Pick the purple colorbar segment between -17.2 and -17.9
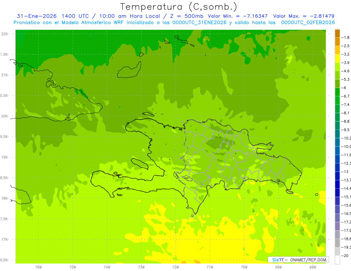The image size is (351, 271). [x=337, y=226]
